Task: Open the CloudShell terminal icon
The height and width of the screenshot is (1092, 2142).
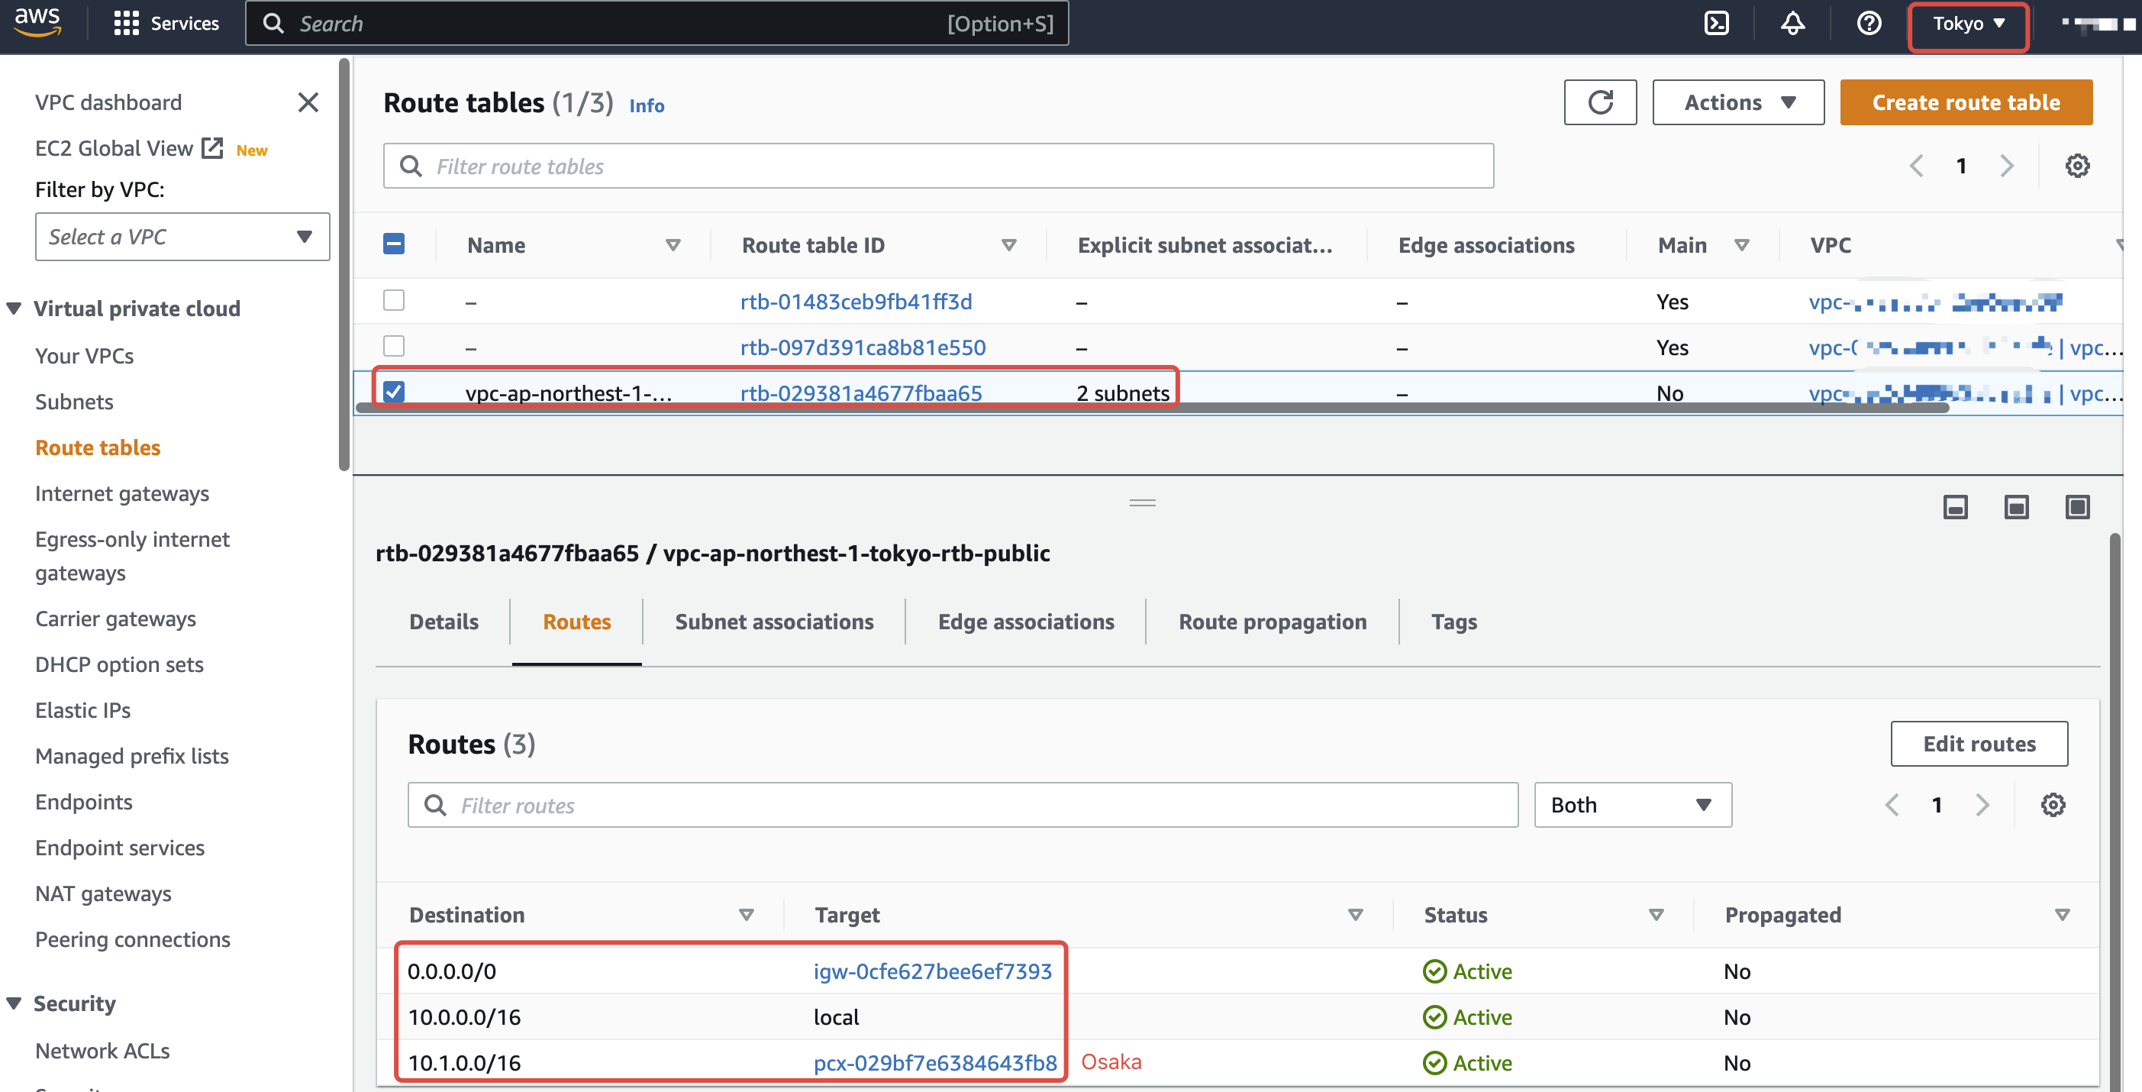Action: click(1716, 23)
